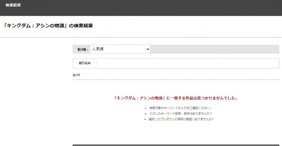The height and width of the screenshot is (146, 282).
Task: Click the 並び順 label
Action: [83, 49]
